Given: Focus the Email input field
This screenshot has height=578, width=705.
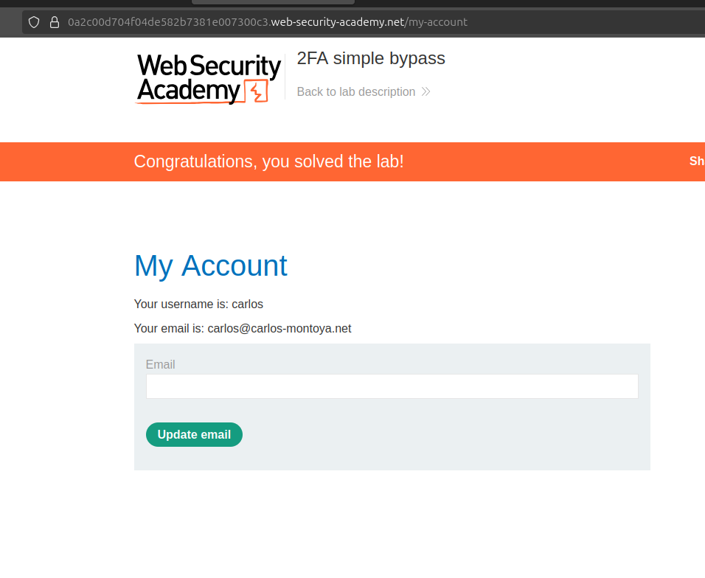Looking at the screenshot, I should (x=392, y=386).
